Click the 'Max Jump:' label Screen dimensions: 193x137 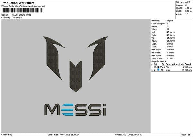click(156, 56)
